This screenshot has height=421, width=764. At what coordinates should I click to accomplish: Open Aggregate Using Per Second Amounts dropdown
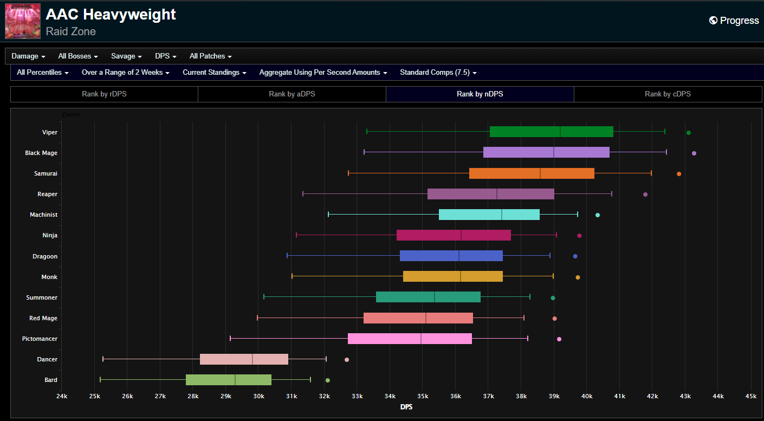click(x=323, y=73)
